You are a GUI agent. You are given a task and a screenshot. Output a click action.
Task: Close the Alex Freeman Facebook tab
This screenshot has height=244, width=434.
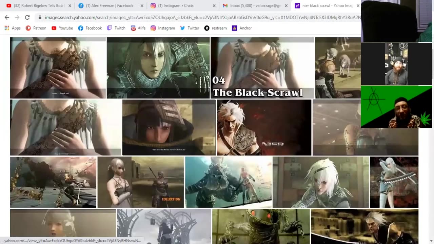142,6
